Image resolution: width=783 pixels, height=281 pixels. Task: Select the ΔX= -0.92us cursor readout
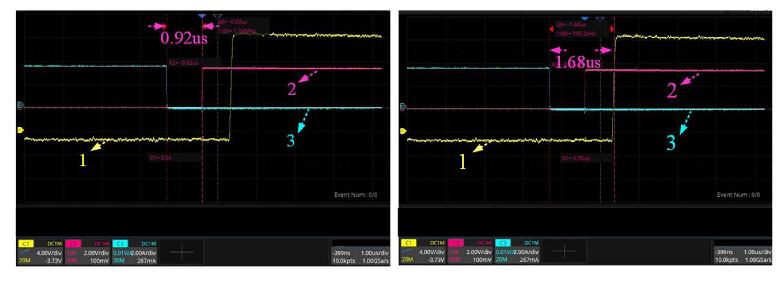232,22
